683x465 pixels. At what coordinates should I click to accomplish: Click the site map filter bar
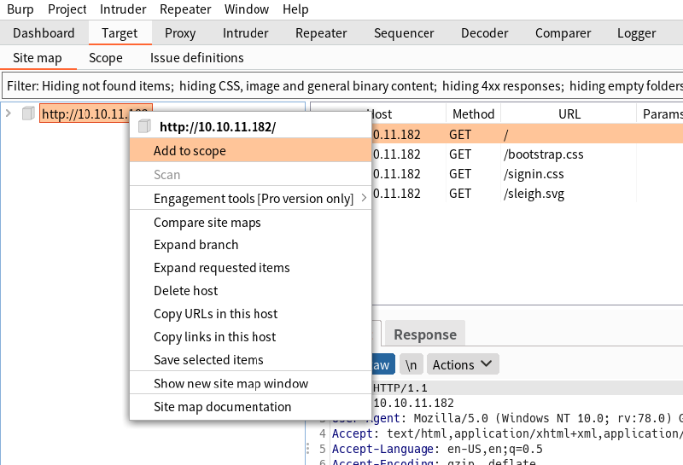click(342, 86)
